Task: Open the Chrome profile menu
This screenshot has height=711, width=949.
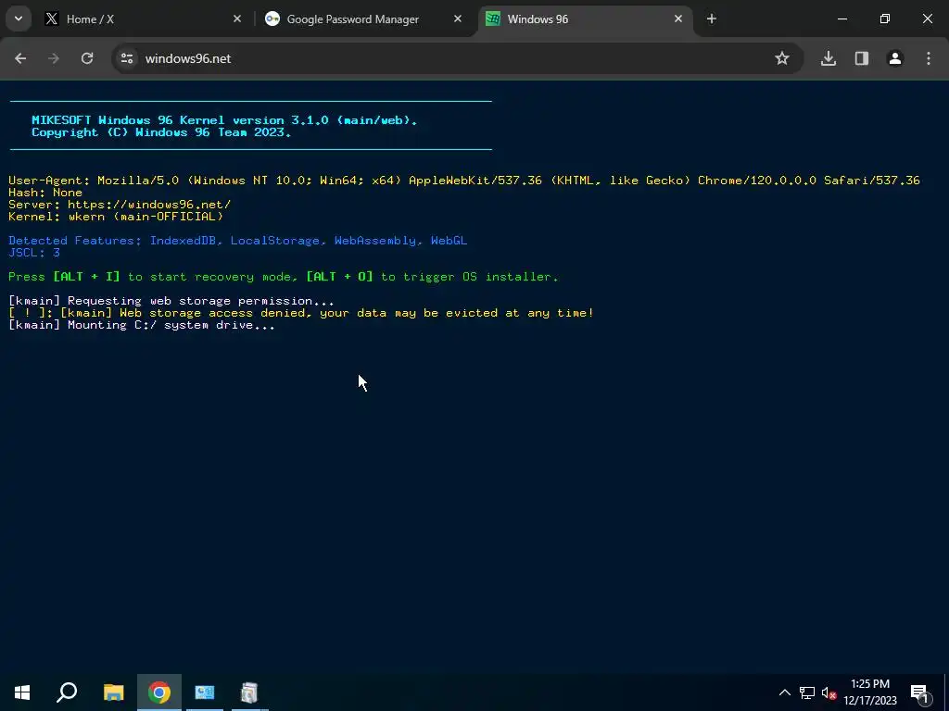Action: 895,58
